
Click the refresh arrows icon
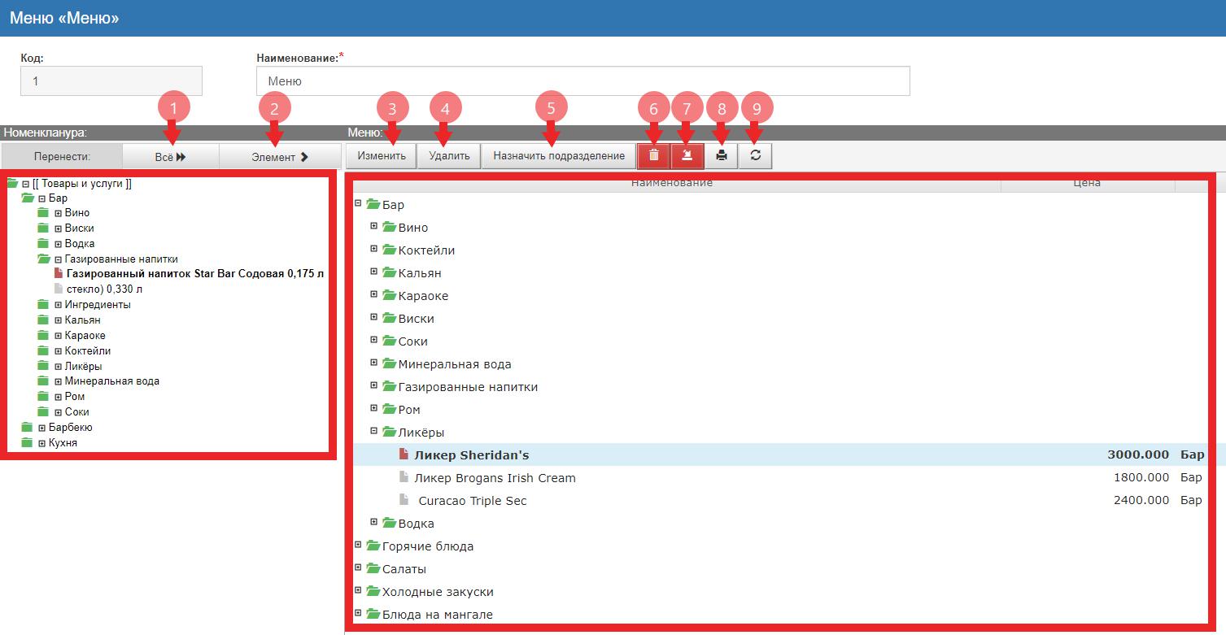pyautogui.click(x=756, y=155)
